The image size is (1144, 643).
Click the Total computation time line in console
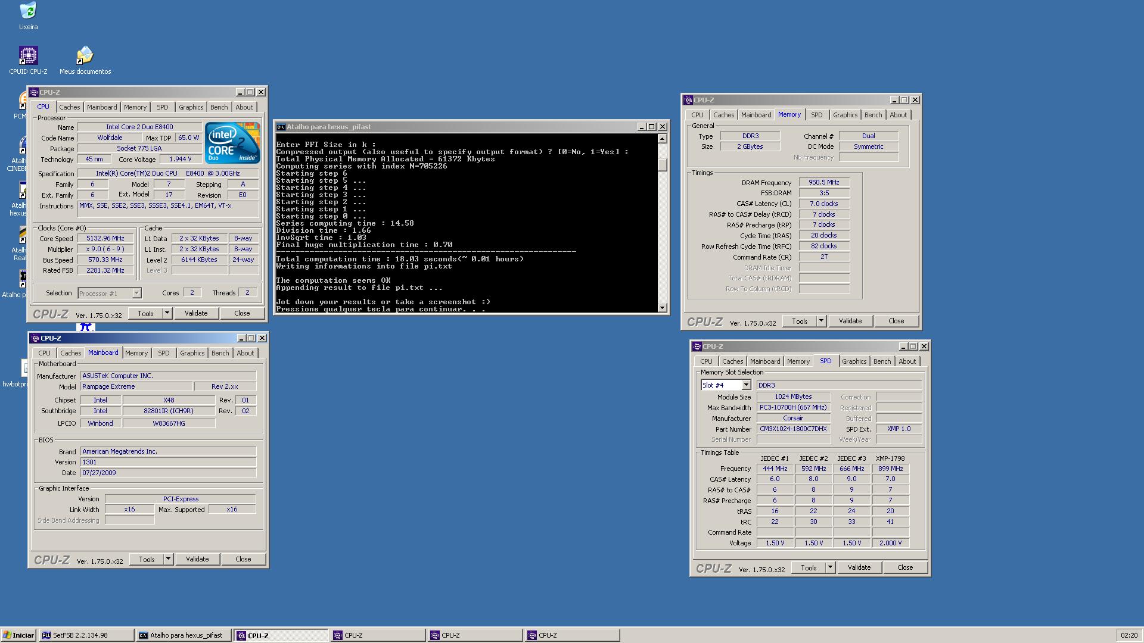point(400,259)
